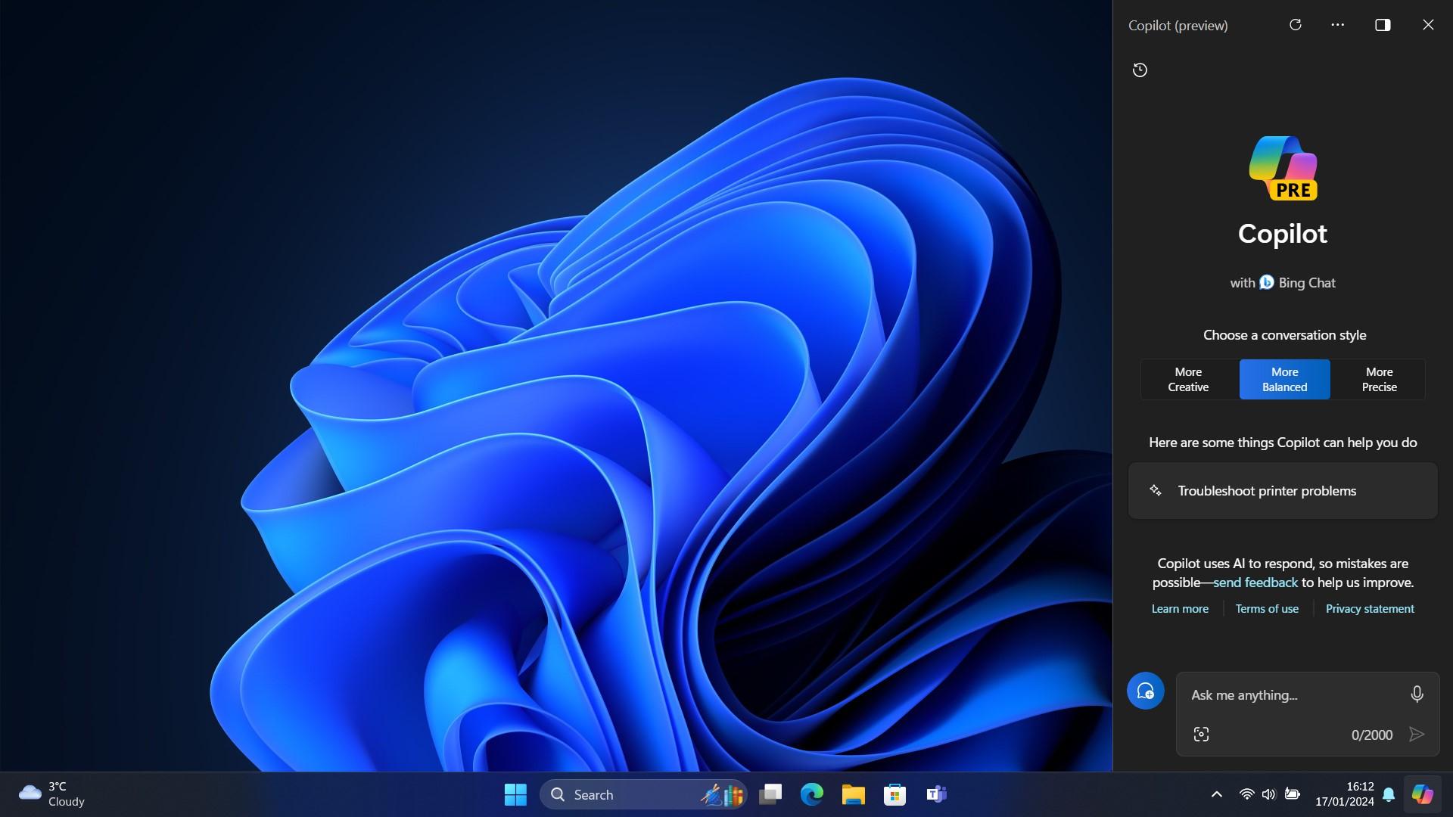The width and height of the screenshot is (1453, 817).
Task: Select the More Precise conversation style
Action: (x=1378, y=378)
